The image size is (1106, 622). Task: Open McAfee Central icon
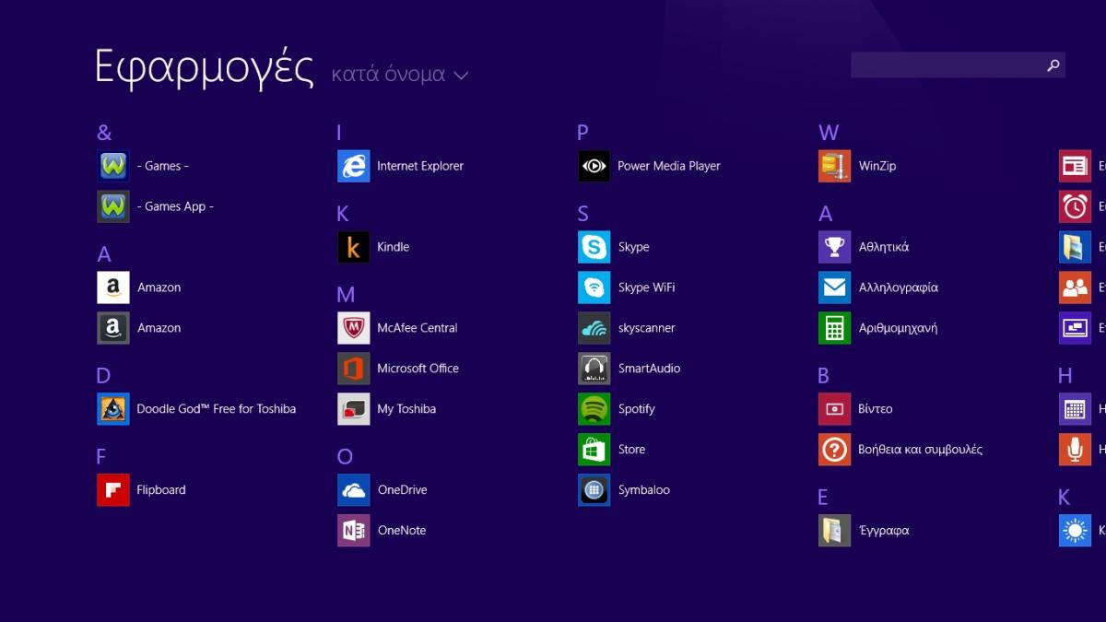[354, 328]
